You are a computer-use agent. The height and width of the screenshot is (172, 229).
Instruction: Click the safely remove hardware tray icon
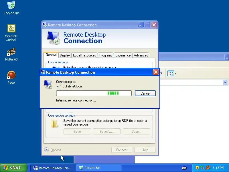[202, 168]
